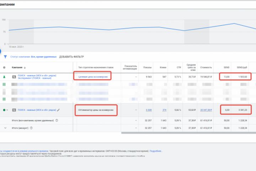Open the campaign status filter 'Все, кроме удаленных'
The height and width of the screenshot is (171, 256).
point(44,57)
